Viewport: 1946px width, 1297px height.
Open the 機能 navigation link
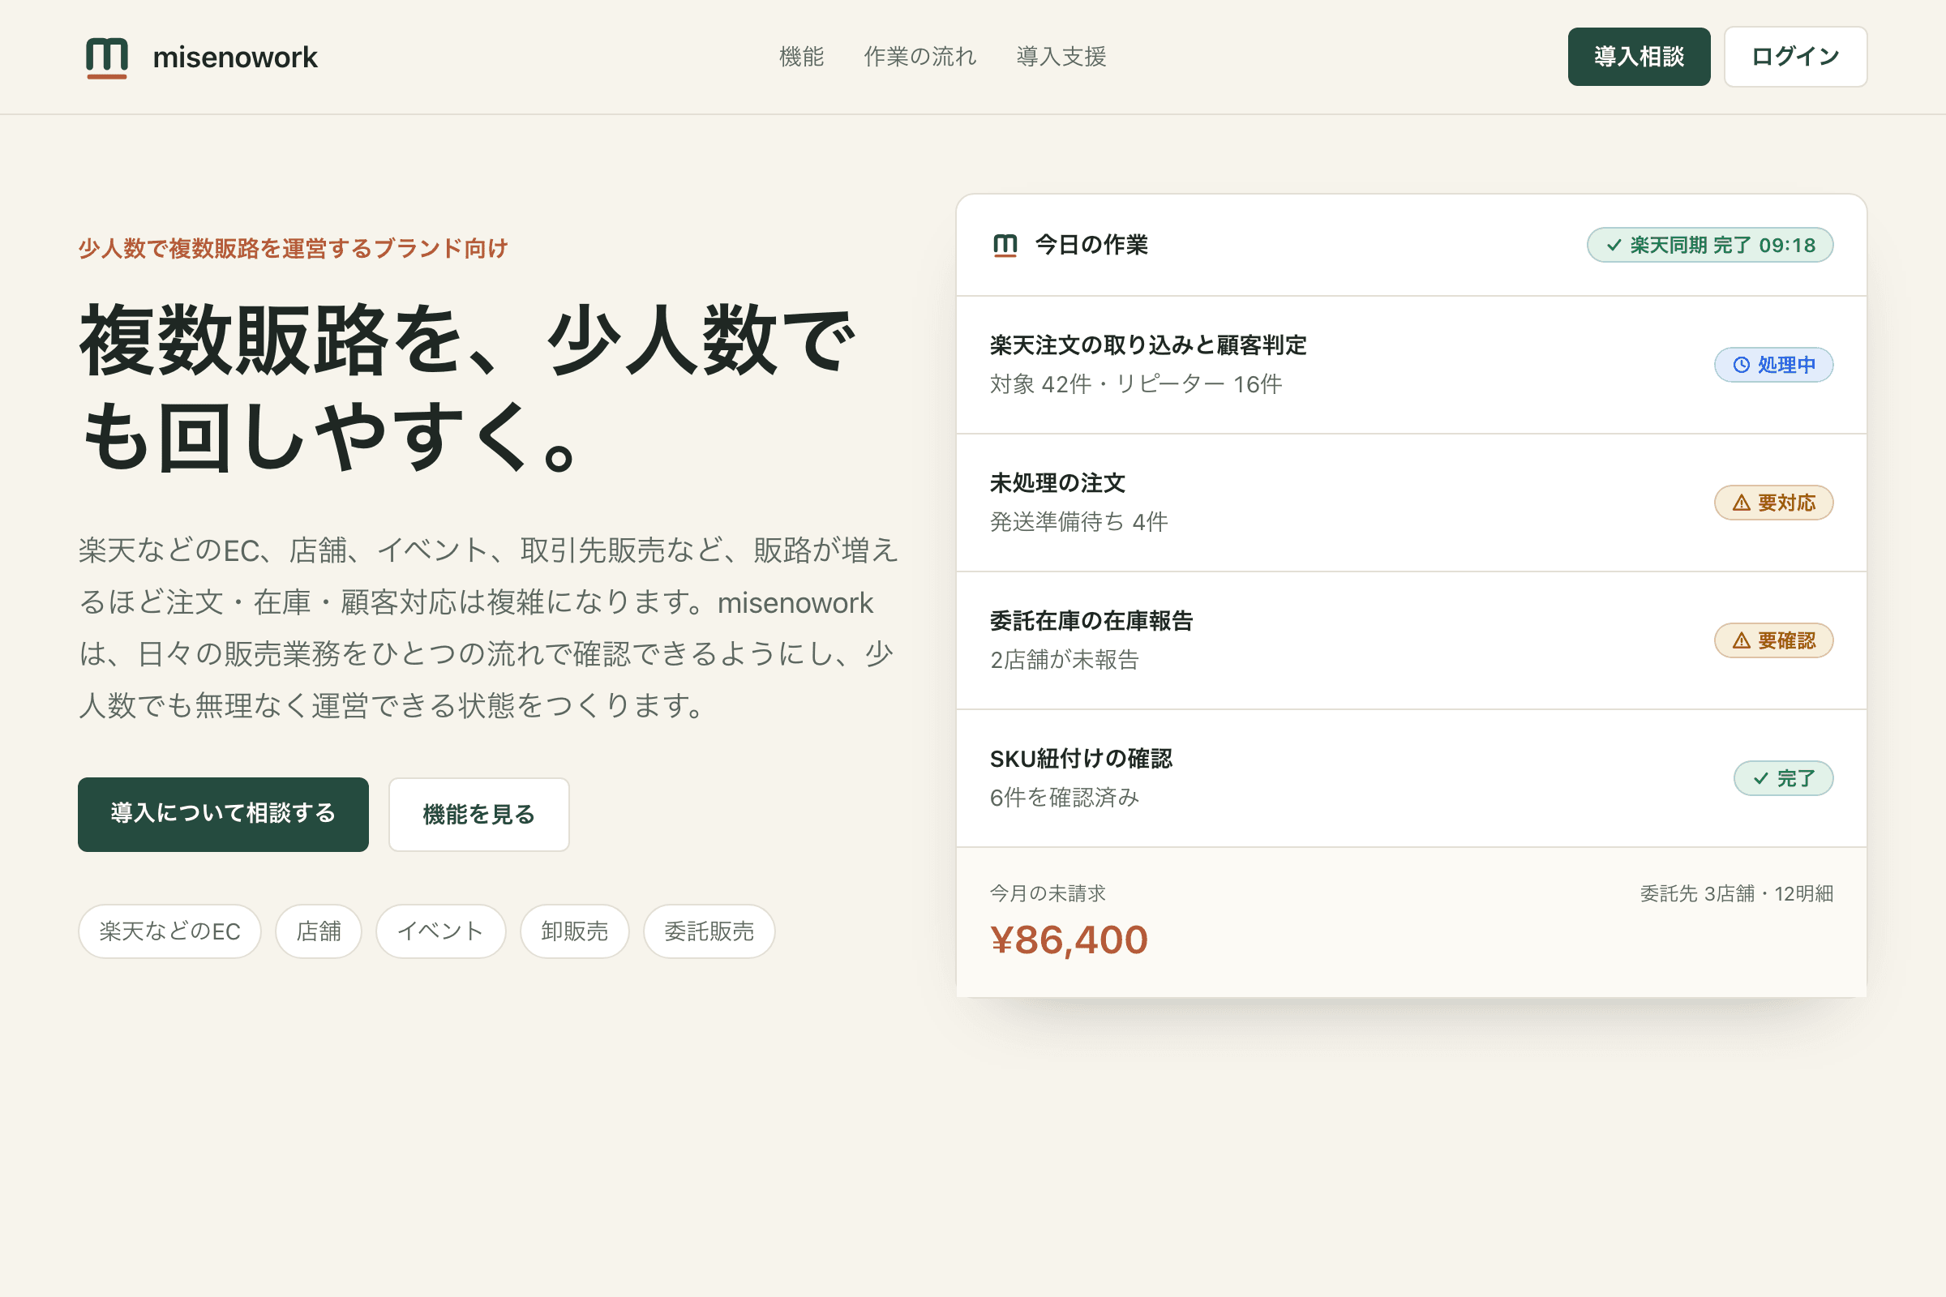(801, 56)
